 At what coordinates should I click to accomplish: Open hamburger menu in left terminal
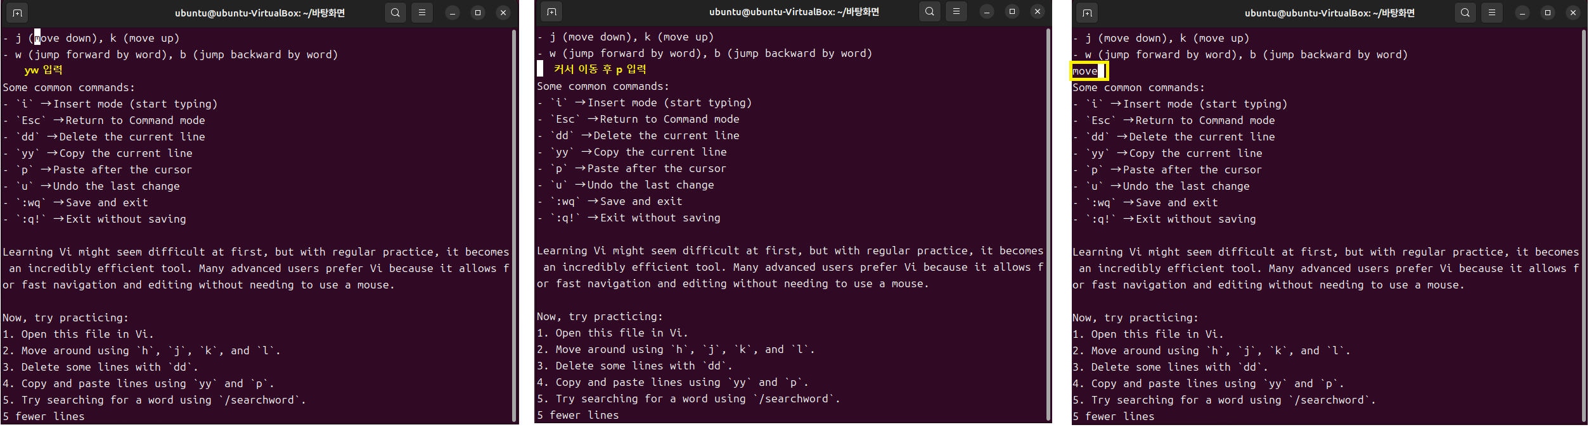pyautogui.click(x=422, y=13)
